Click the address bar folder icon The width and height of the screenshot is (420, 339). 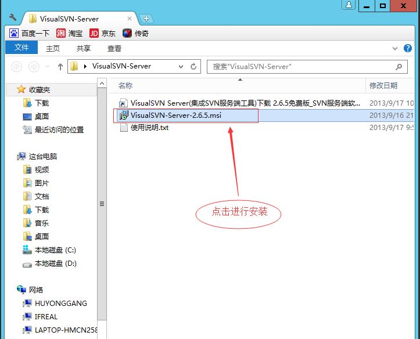point(74,66)
